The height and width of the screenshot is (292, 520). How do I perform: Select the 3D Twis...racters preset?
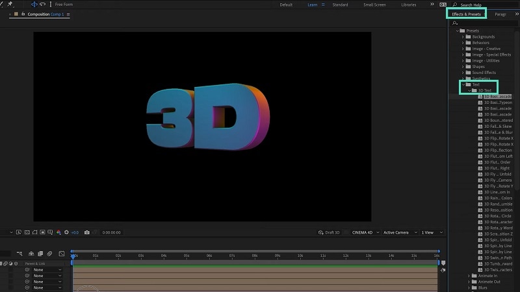coord(495,270)
